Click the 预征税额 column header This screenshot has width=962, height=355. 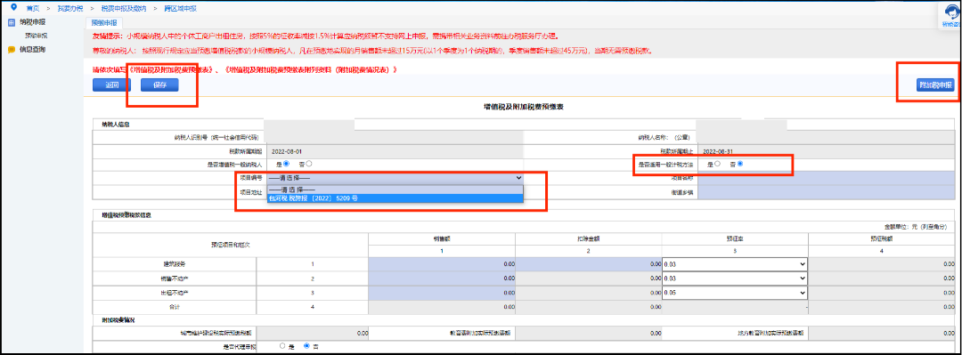tap(882, 239)
